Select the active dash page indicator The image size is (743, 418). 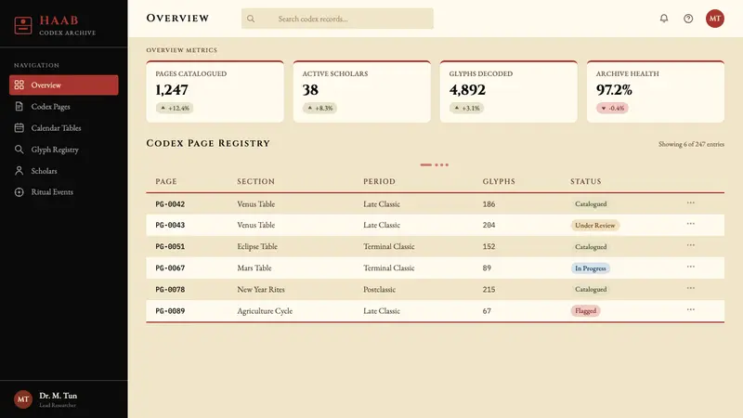pyautogui.click(x=425, y=165)
